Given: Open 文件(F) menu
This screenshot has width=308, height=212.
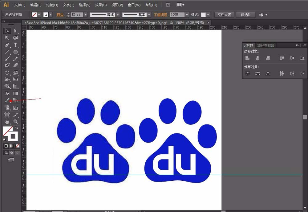Looking at the screenshot, I should click(x=20, y=5).
